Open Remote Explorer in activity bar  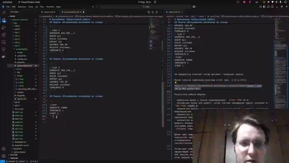coord(4,42)
